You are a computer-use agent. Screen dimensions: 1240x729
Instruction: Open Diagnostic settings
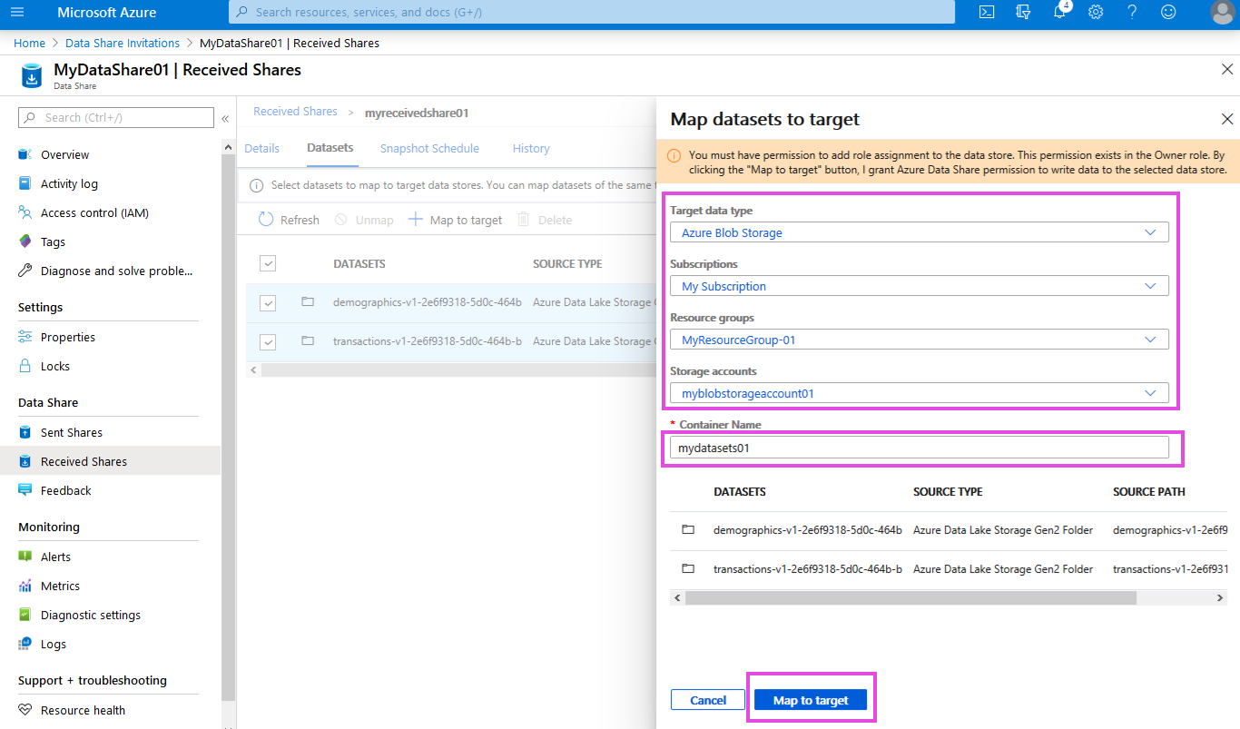tap(91, 615)
